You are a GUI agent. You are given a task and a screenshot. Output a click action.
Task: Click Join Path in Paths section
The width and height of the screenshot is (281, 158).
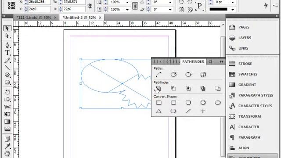(159, 74)
